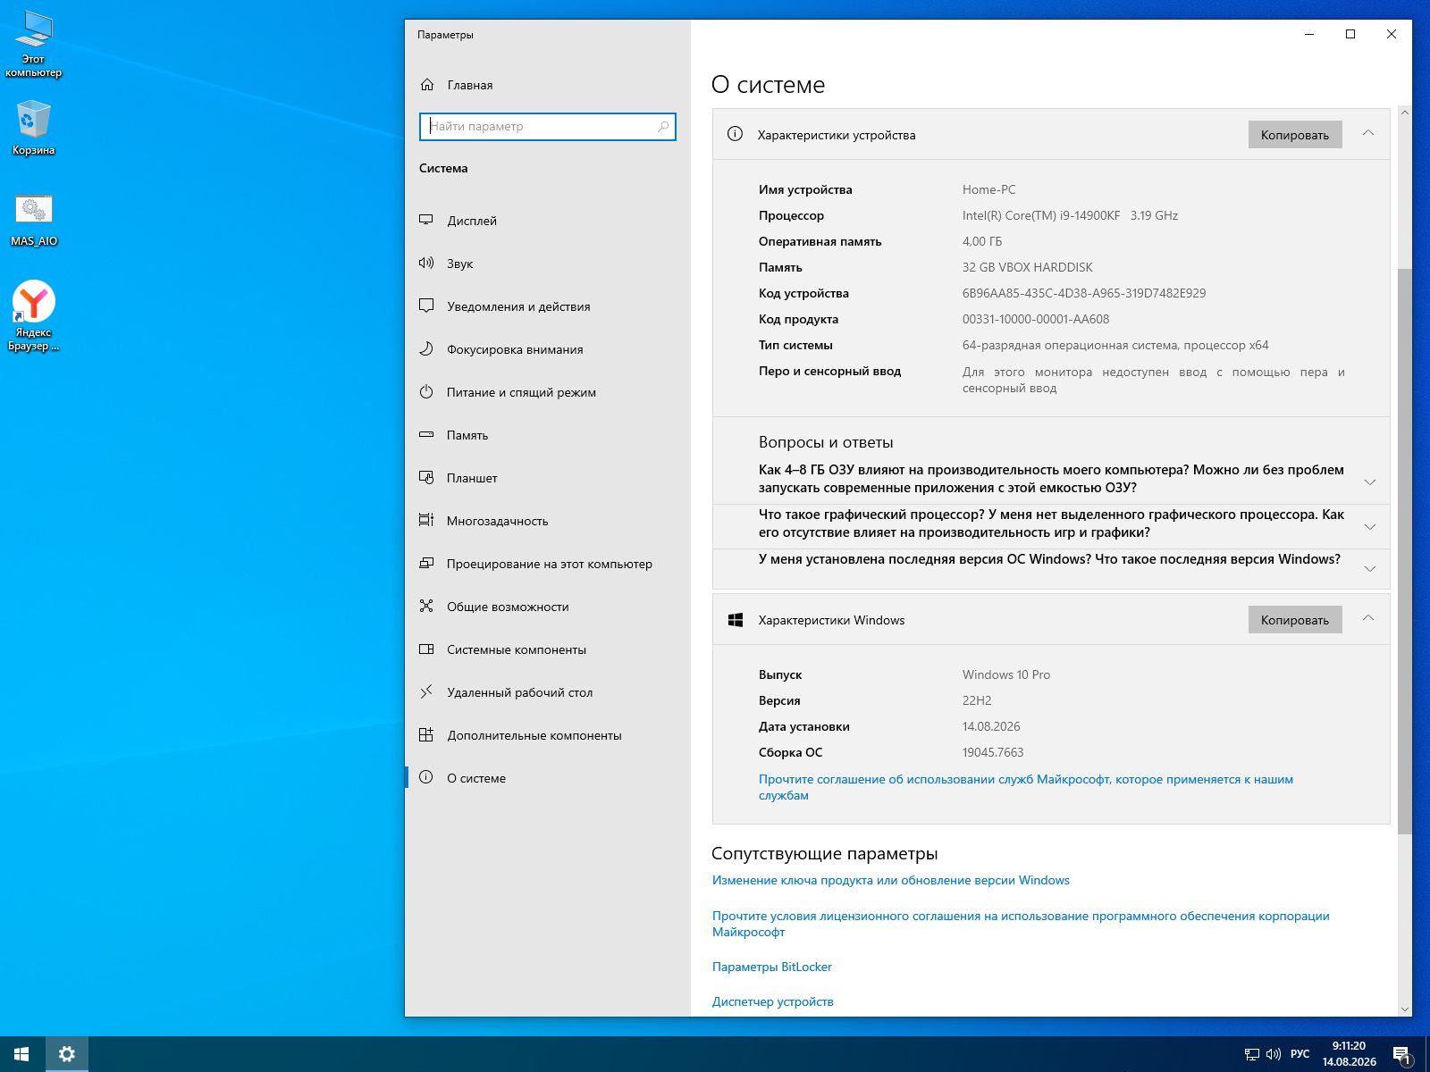This screenshot has width=1430, height=1072.
Task: Click the Windows logo next to Характеристики Windows
Action: click(736, 620)
